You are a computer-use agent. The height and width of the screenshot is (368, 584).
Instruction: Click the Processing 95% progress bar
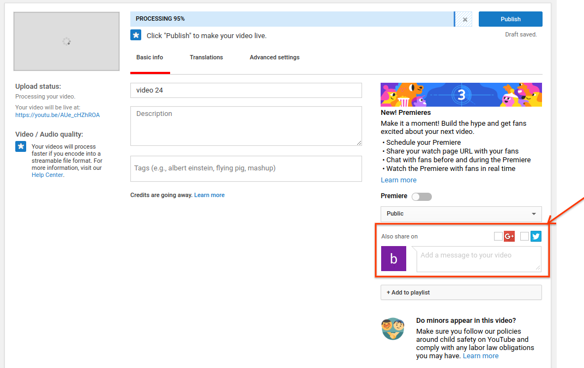[x=289, y=19]
